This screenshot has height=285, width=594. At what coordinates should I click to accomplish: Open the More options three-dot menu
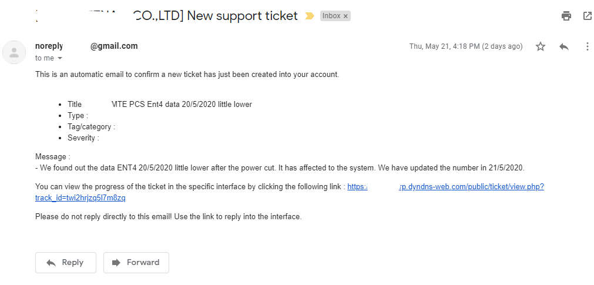coord(587,46)
